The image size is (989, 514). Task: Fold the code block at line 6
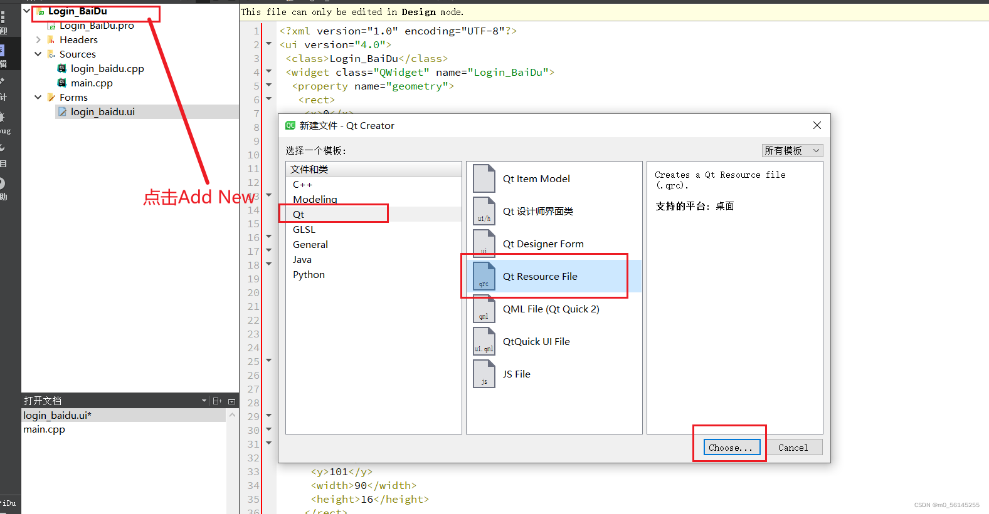point(269,99)
